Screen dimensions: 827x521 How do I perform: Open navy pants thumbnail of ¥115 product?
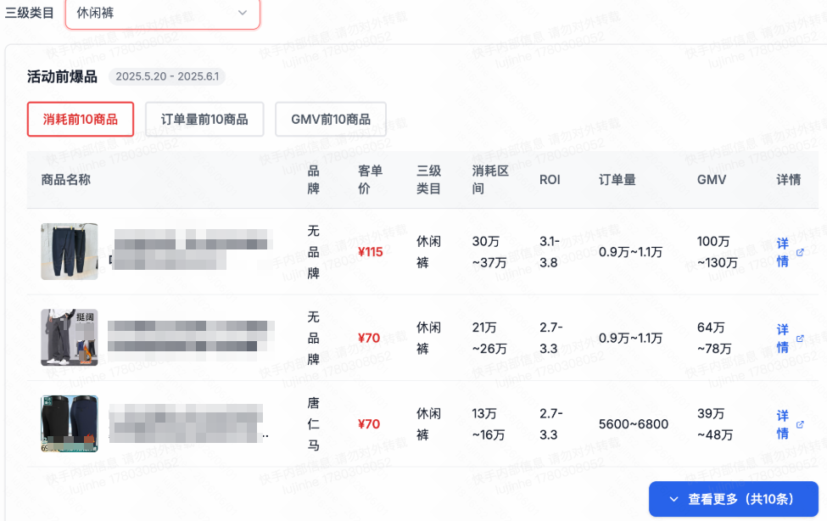coord(70,251)
